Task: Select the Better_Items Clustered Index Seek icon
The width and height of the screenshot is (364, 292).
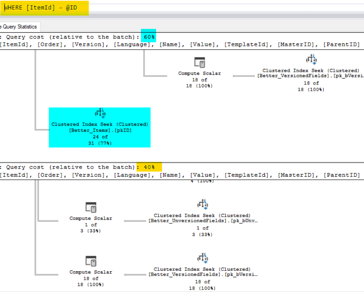Action: point(100,113)
